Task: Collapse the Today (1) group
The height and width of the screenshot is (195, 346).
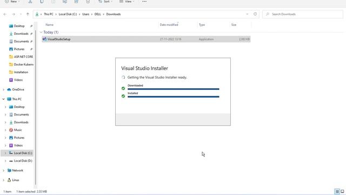Action: point(41,32)
